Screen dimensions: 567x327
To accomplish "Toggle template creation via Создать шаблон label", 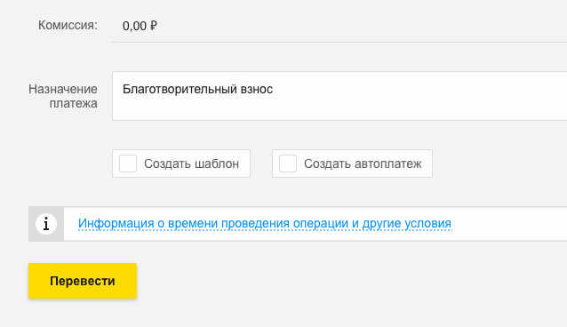I will pyautogui.click(x=191, y=163).
